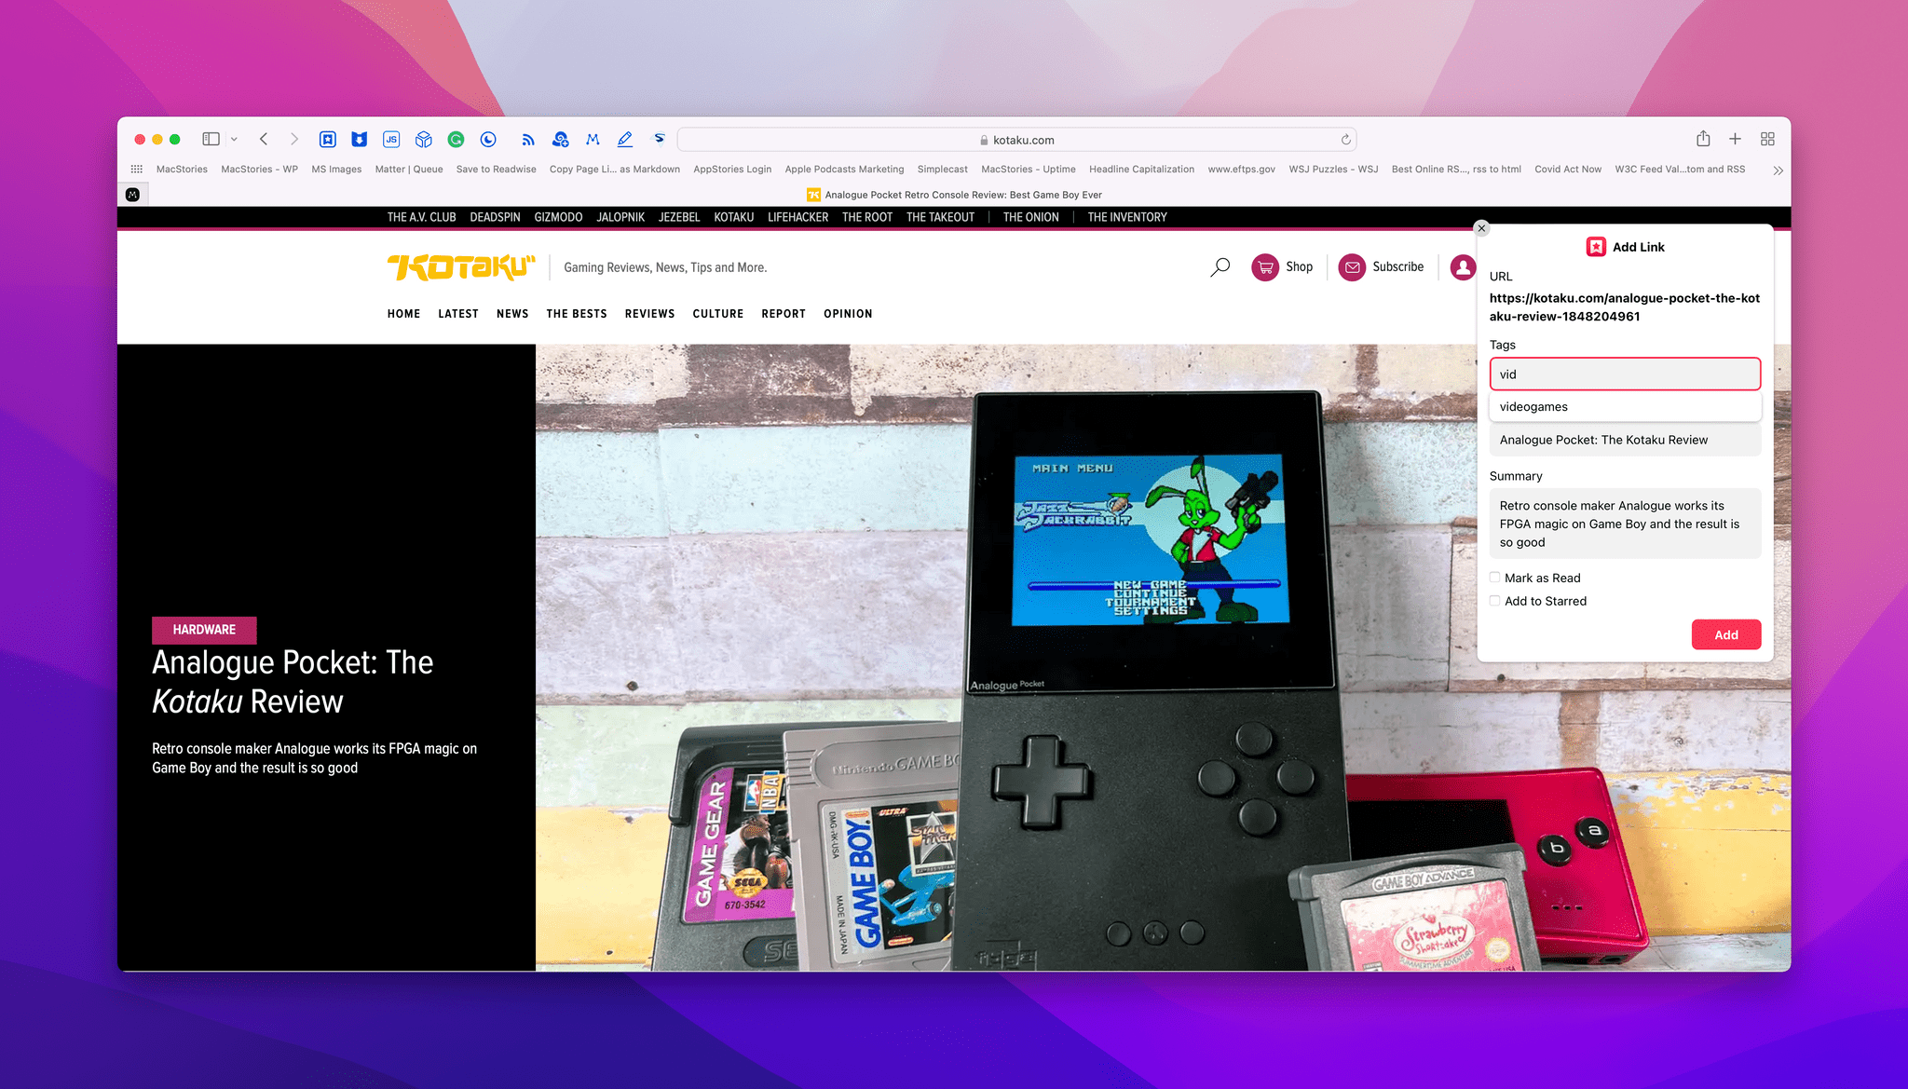Open the REVIEWS nav section
The width and height of the screenshot is (1908, 1089).
coord(649,314)
